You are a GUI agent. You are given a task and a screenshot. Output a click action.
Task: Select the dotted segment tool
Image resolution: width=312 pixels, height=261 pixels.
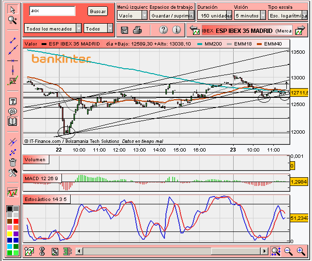click(x=13, y=153)
